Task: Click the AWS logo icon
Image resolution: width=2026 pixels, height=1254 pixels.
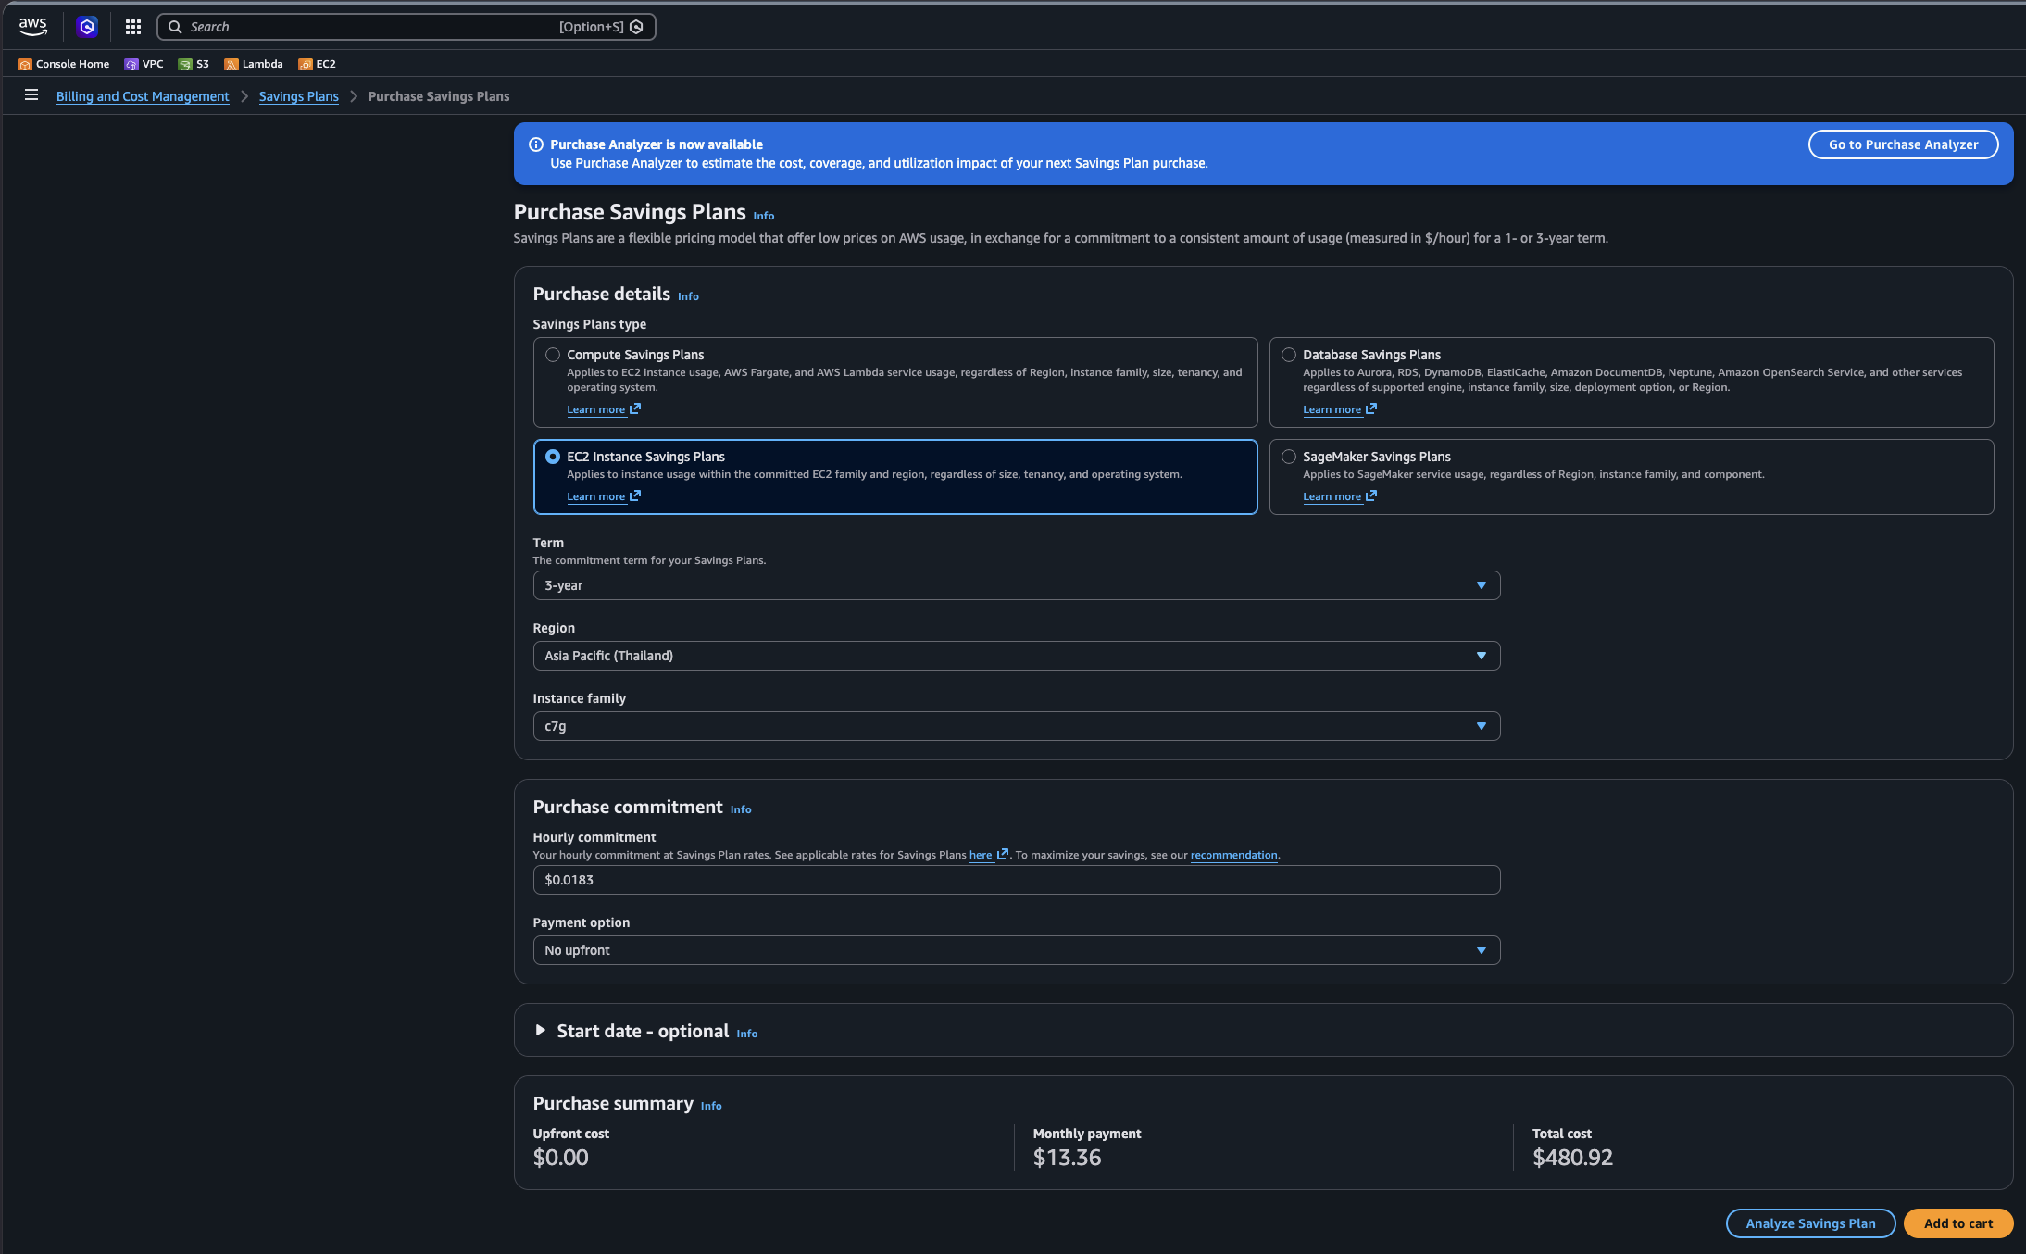Action: 32,27
